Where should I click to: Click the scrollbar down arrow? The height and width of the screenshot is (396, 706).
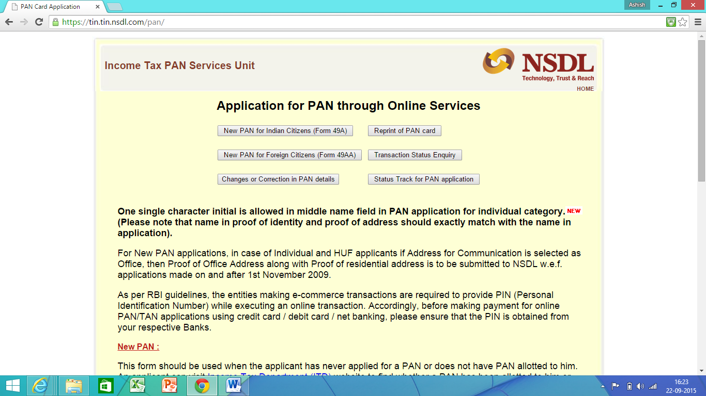[x=701, y=371]
